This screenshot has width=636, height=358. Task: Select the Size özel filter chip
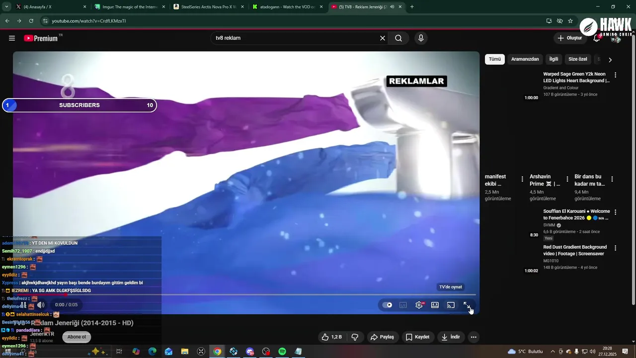coord(578,59)
